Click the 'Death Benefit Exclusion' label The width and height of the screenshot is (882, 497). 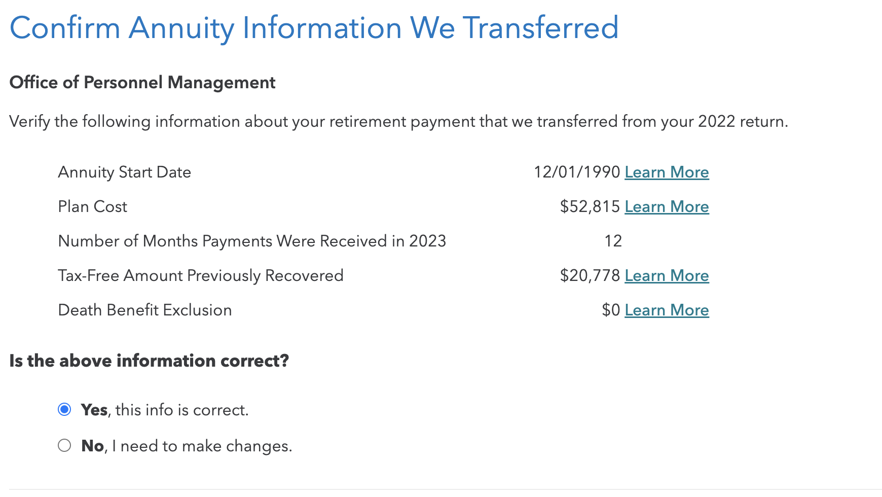(x=145, y=310)
